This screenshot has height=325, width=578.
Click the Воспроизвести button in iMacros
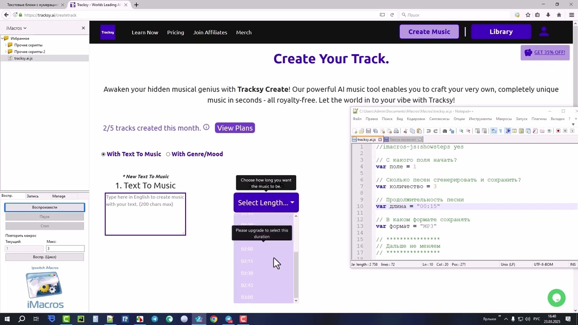45,207
